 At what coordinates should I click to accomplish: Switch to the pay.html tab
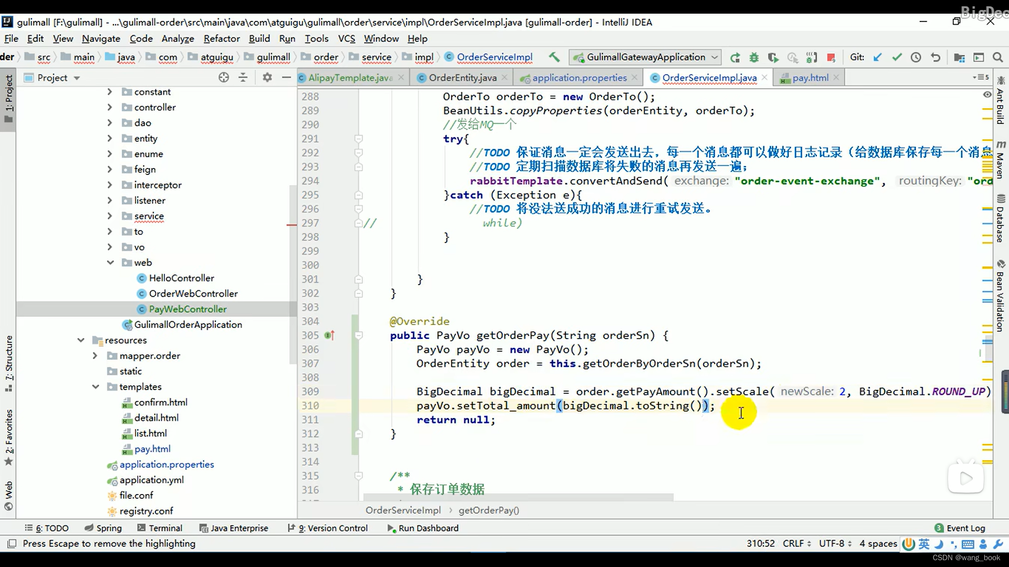[x=809, y=78]
